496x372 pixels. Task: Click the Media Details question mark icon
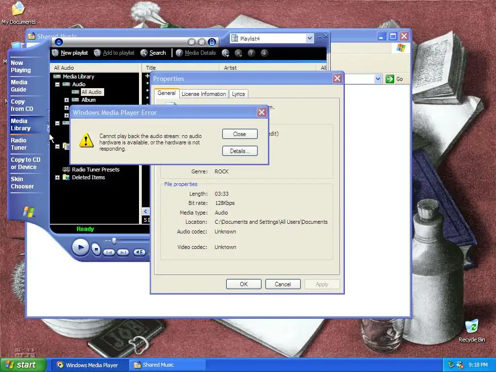[x=179, y=53]
